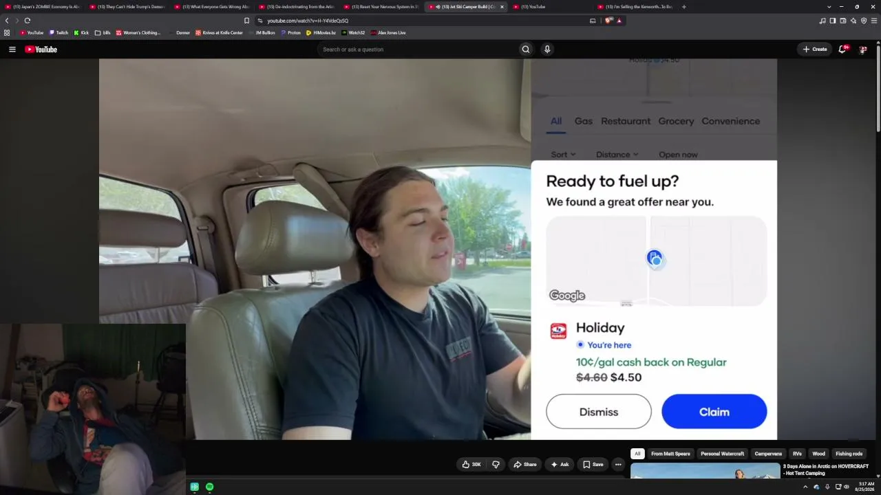The height and width of the screenshot is (495, 881).
Task: Open the Brave Shields lion icon
Action: point(608,21)
